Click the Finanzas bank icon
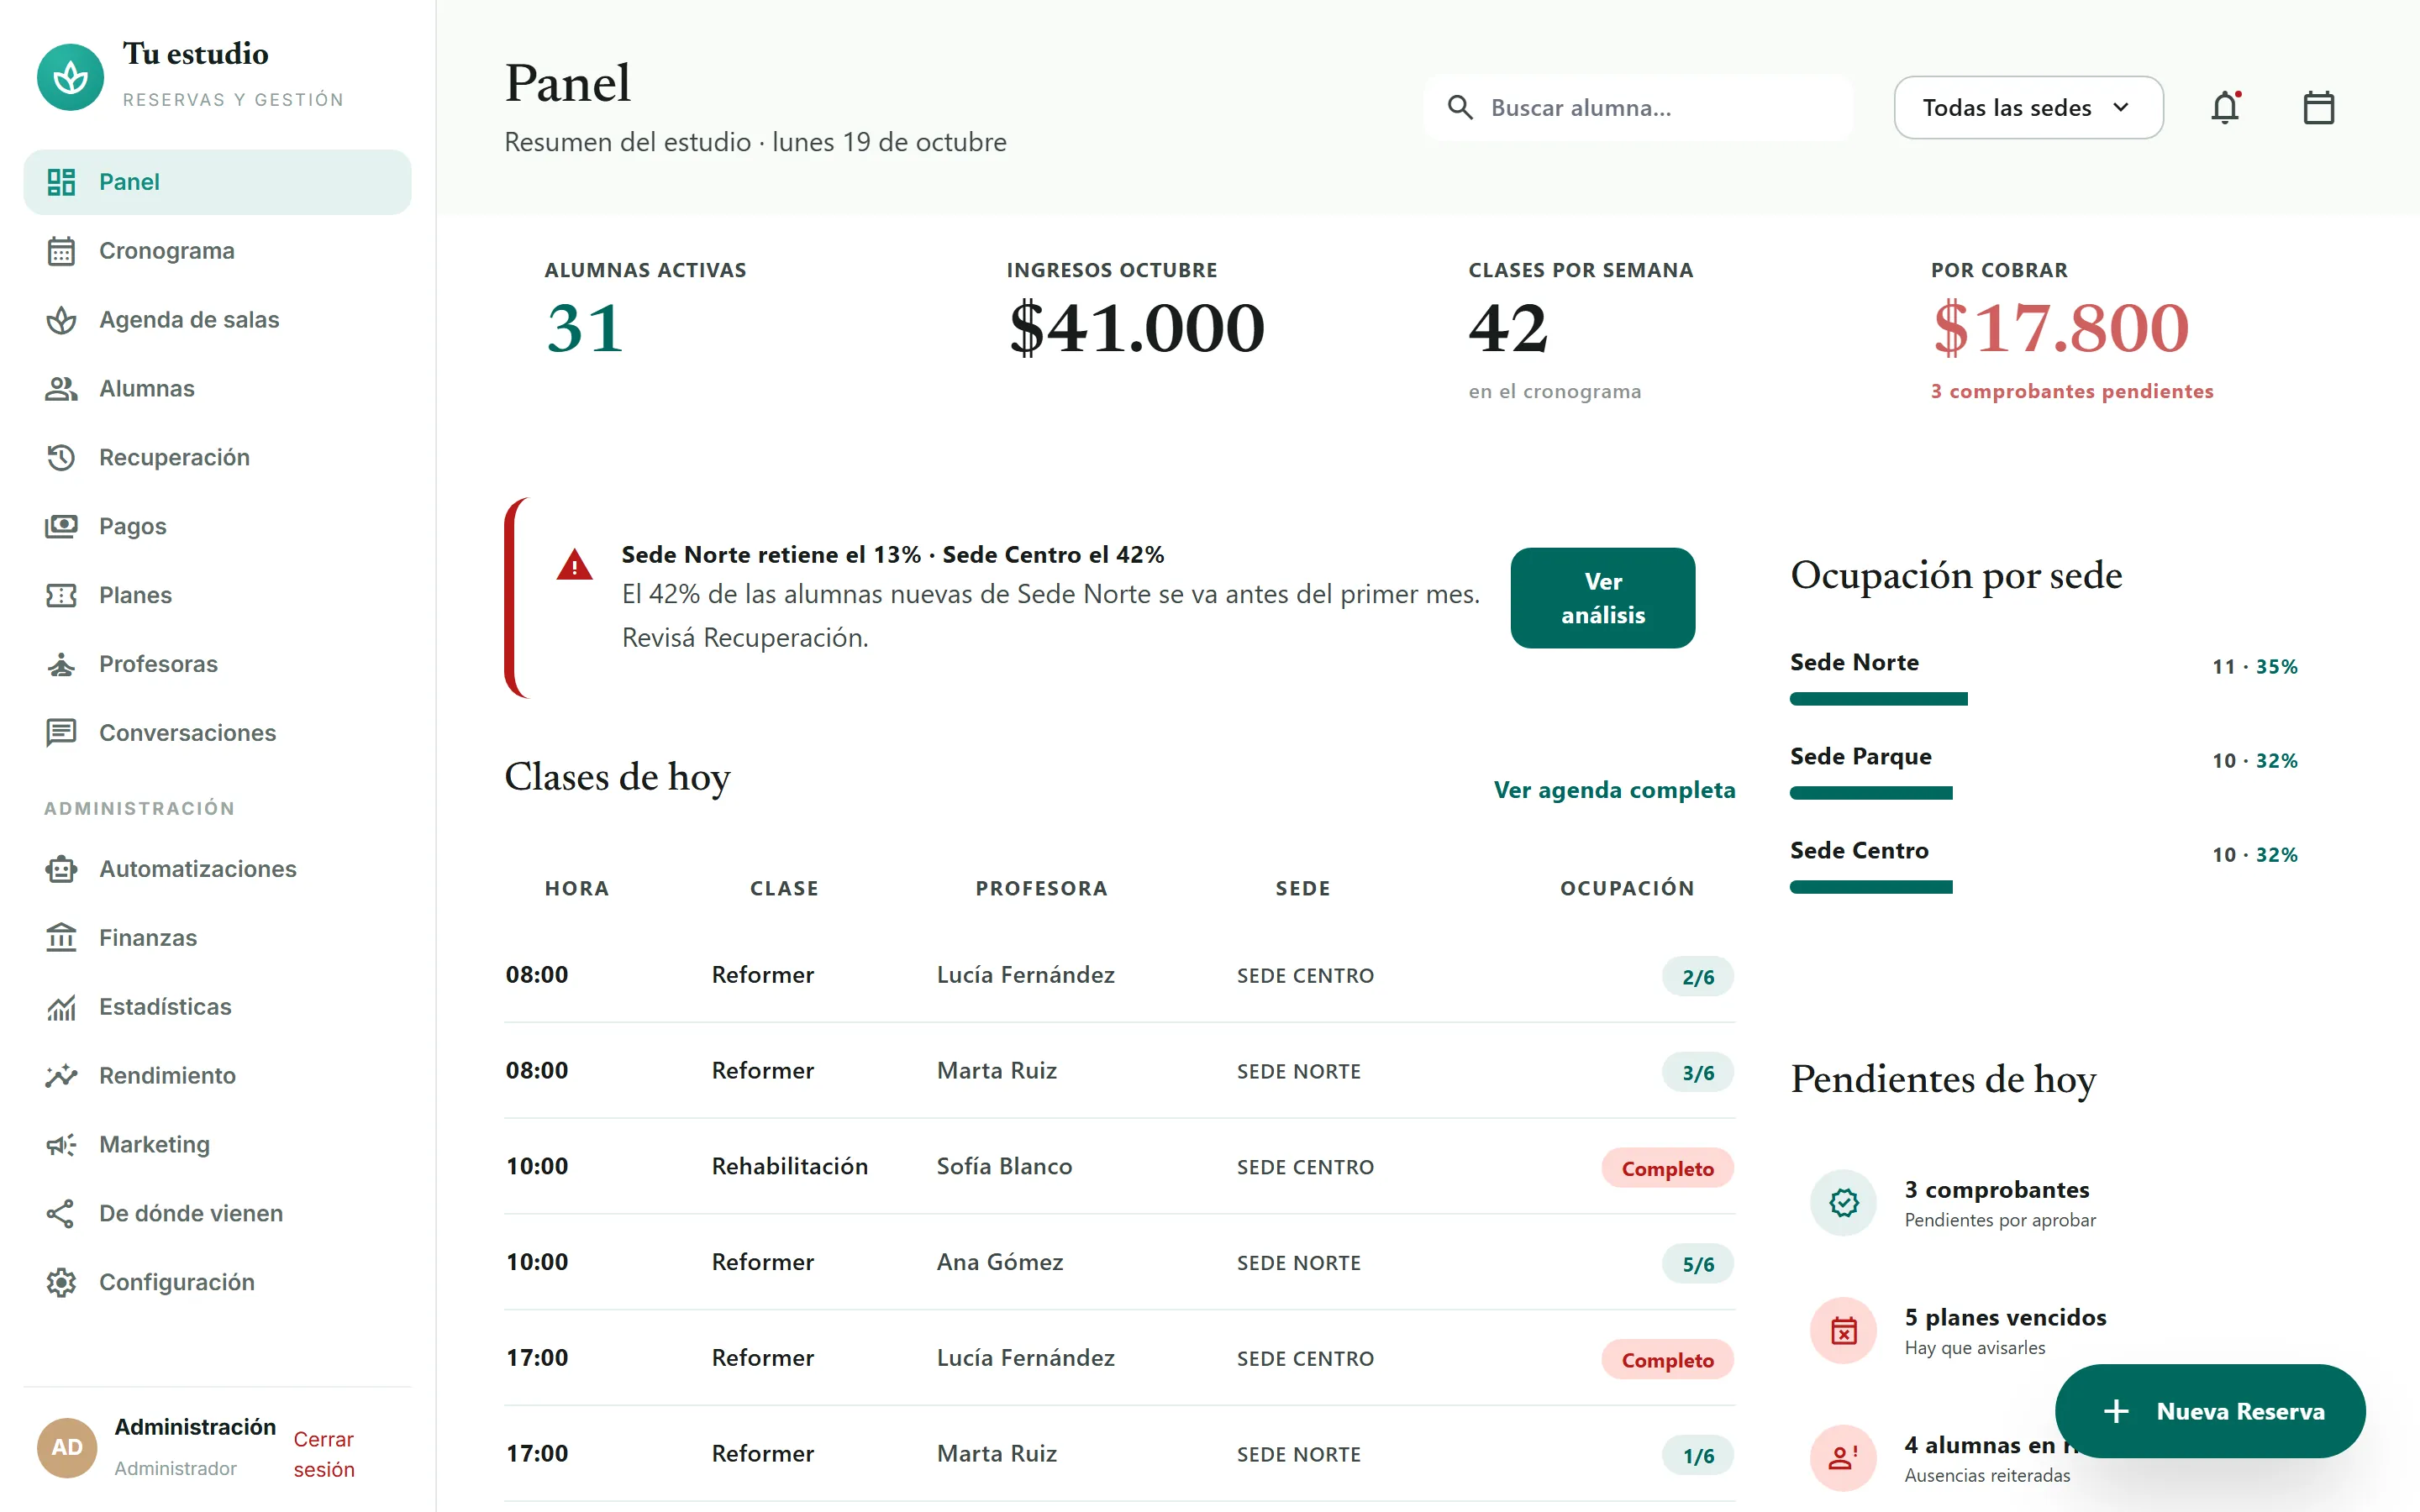Screen dimensions: 2420x1512 pos(61,938)
